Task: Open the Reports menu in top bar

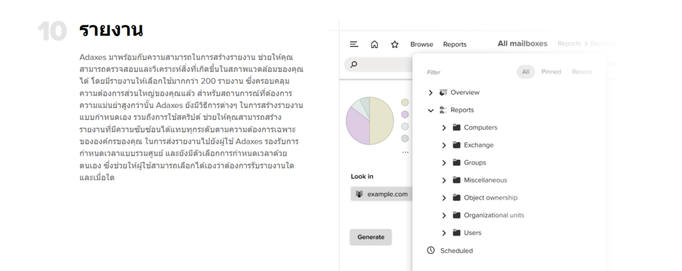Action: 454,45
